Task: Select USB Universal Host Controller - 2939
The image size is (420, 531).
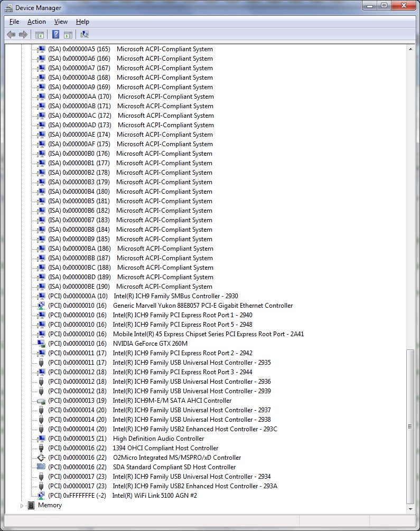Action: click(160, 391)
